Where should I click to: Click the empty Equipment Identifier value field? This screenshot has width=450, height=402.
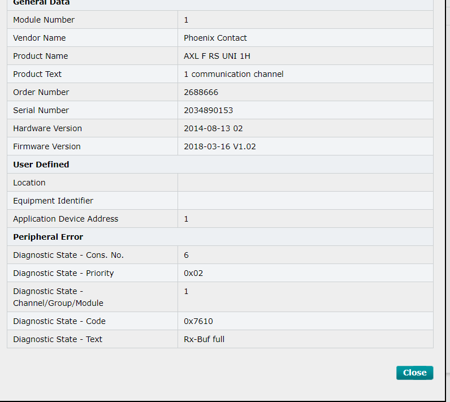[305, 201]
